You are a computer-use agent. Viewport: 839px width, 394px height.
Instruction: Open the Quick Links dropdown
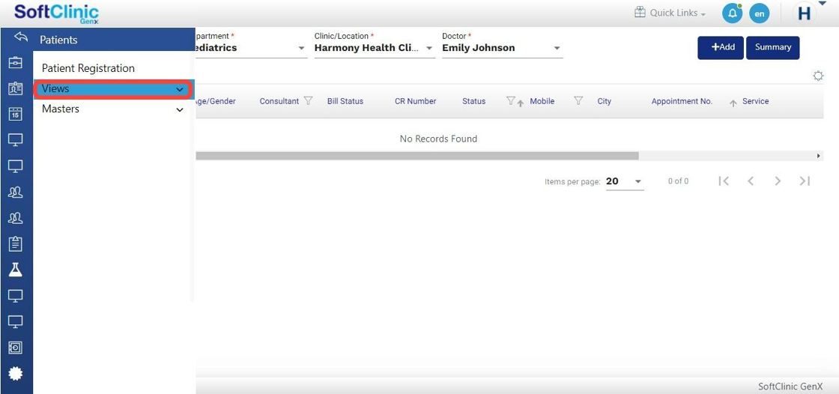(677, 13)
